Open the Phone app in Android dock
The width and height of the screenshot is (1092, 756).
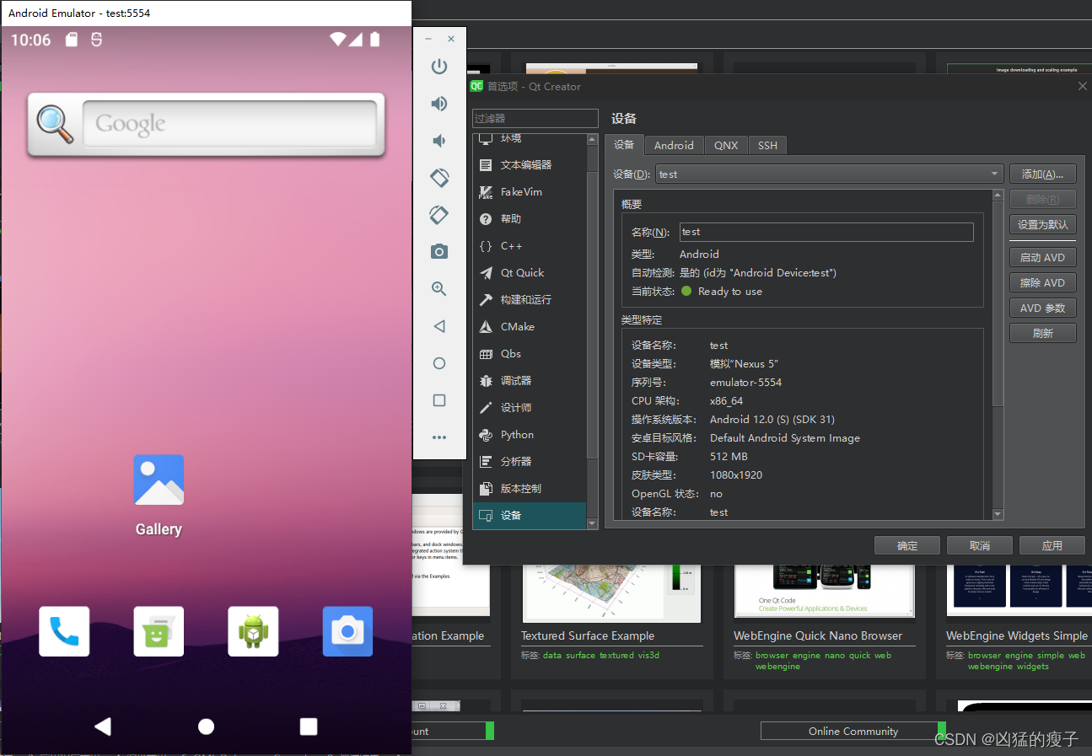point(64,631)
